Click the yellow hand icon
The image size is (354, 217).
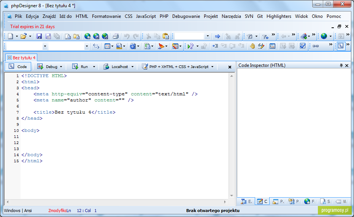(x=252, y=46)
